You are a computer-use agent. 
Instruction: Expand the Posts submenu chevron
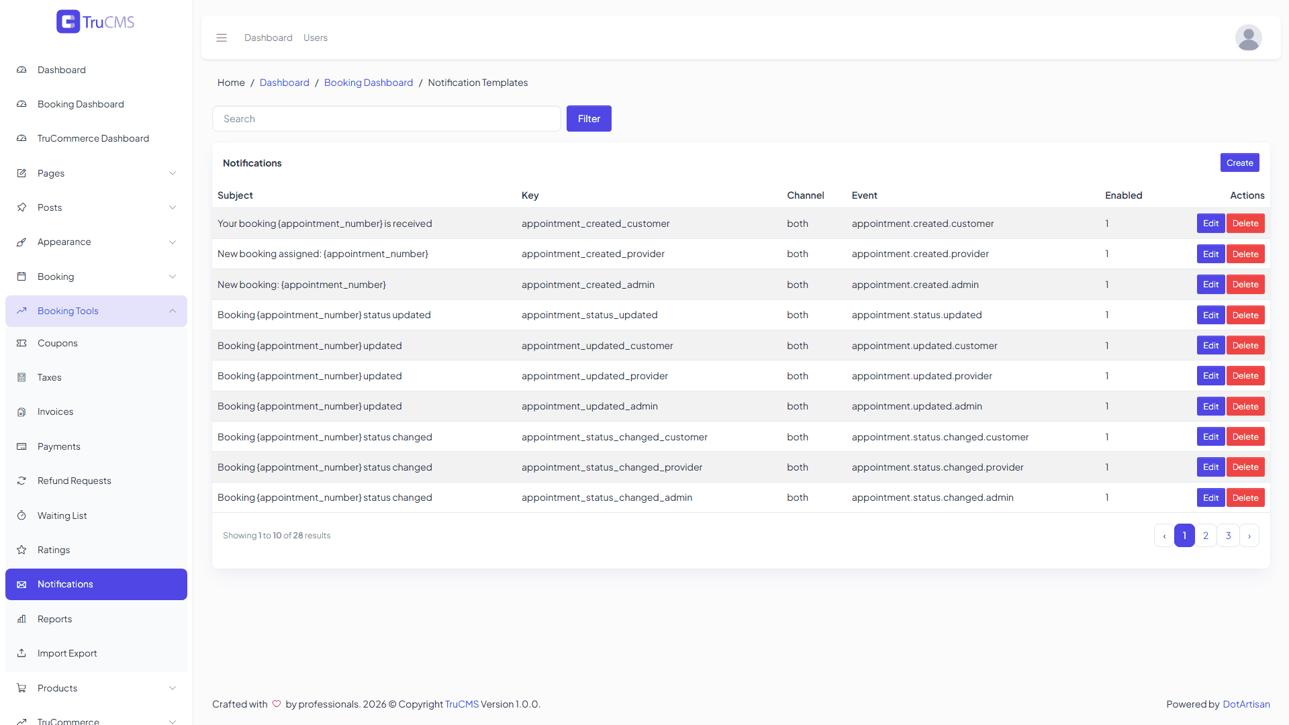pyautogui.click(x=173, y=207)
